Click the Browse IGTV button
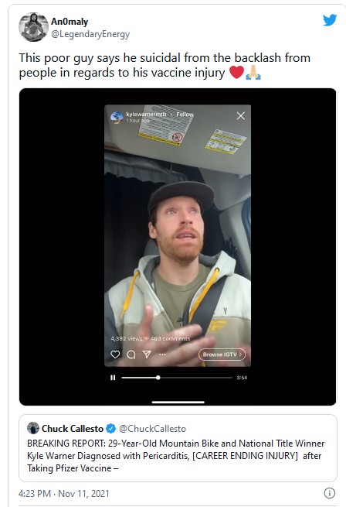 [222, 355]
